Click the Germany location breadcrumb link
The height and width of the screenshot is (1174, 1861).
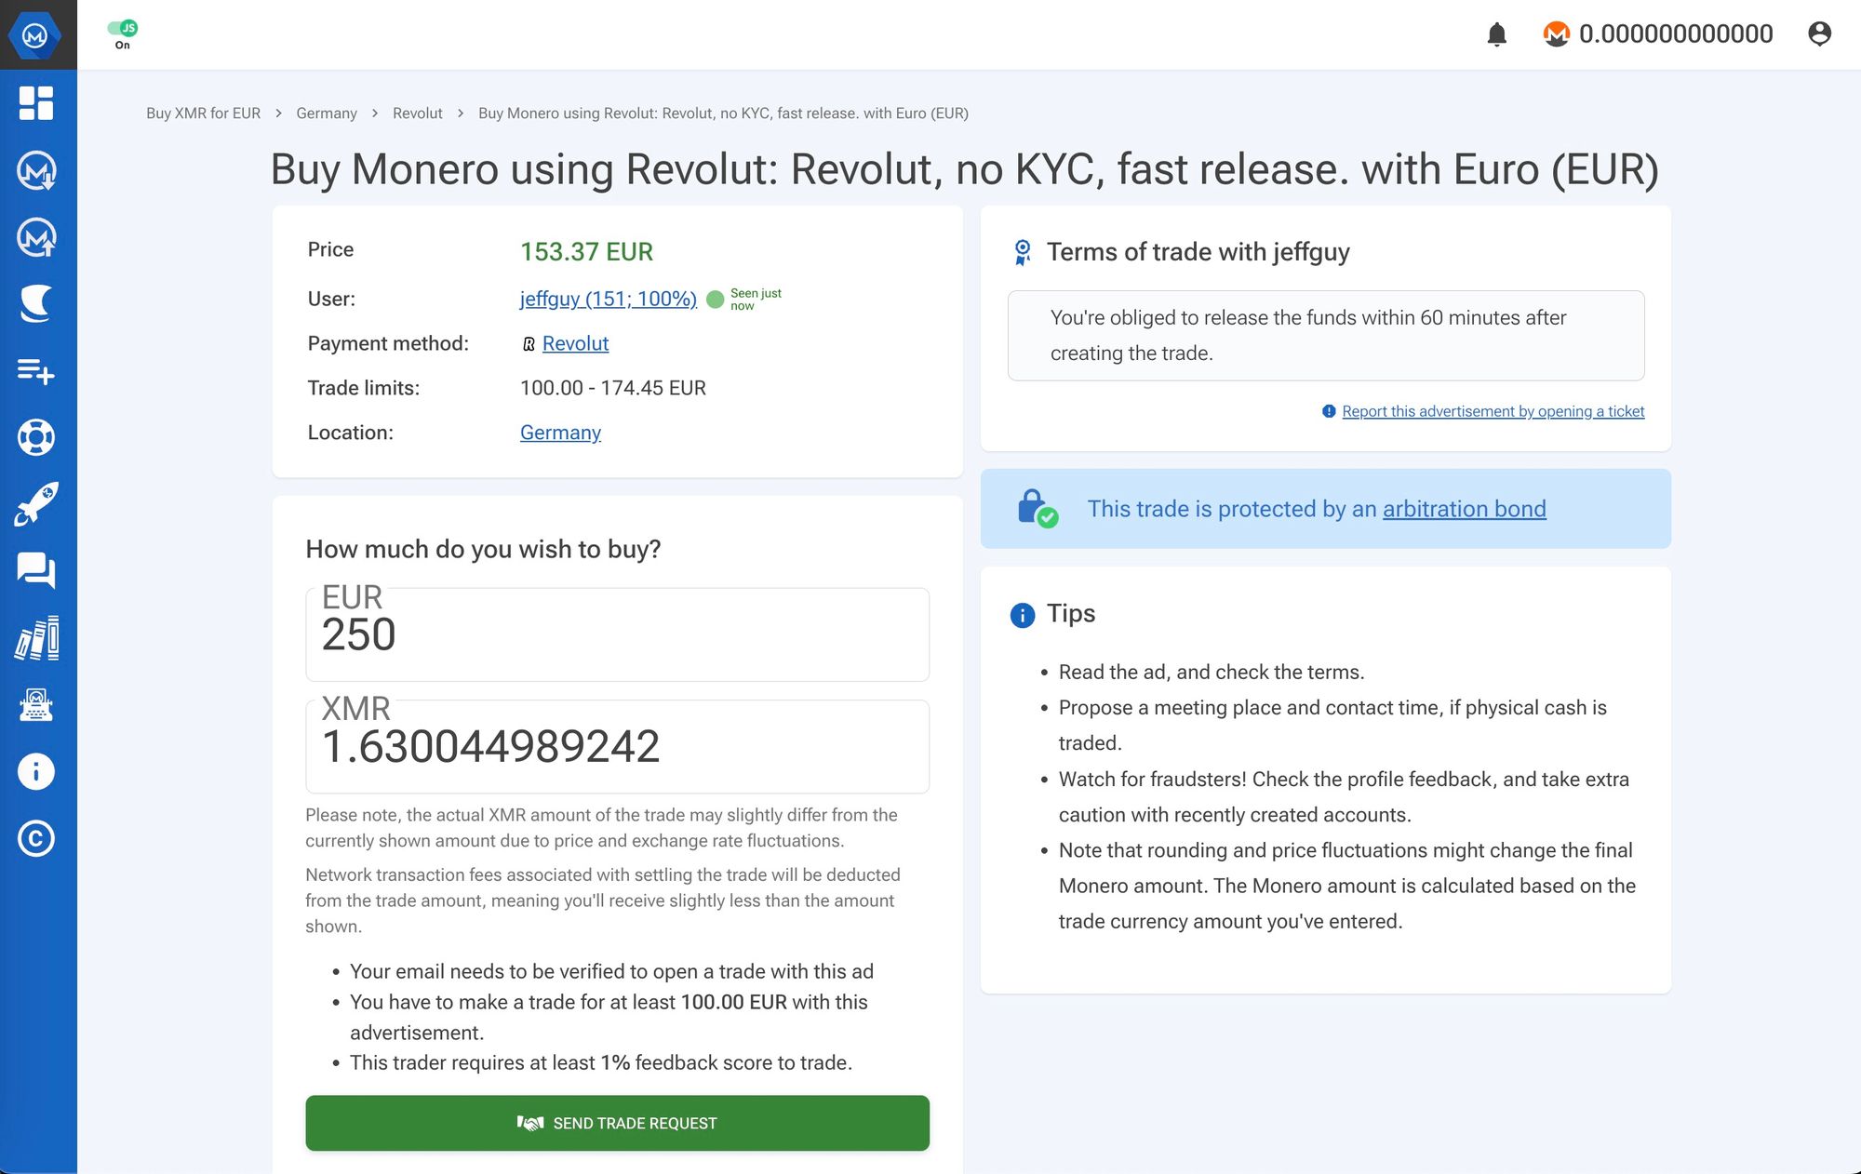(326, 113)
